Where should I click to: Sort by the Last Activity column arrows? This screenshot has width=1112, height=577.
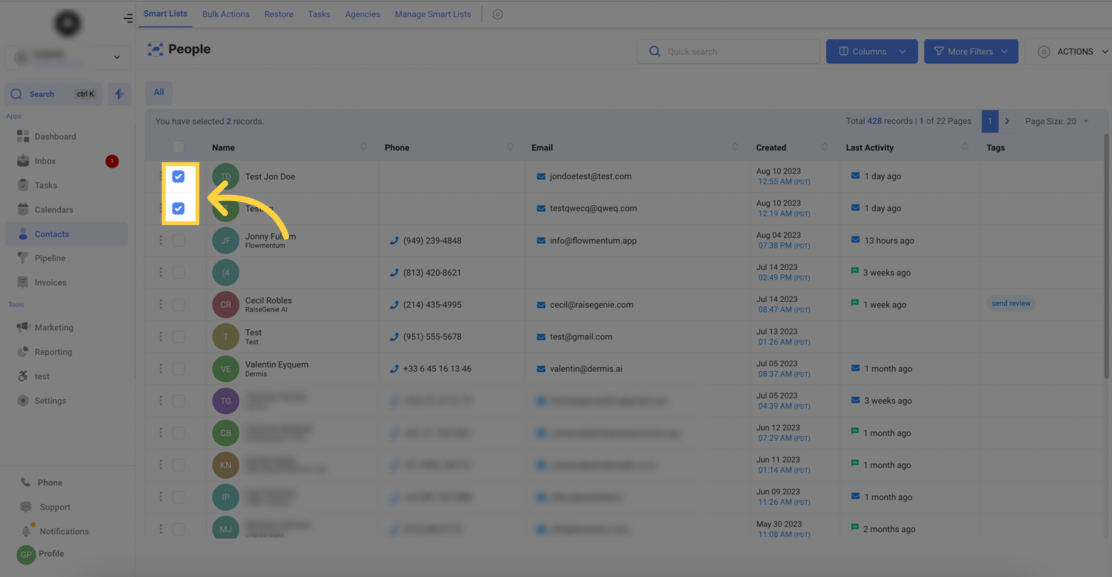[x=965, y=147]
